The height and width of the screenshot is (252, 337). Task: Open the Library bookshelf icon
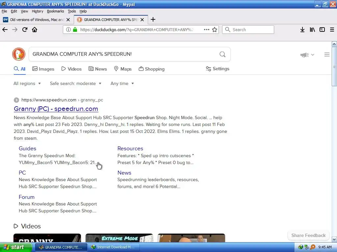click(312, 30)
